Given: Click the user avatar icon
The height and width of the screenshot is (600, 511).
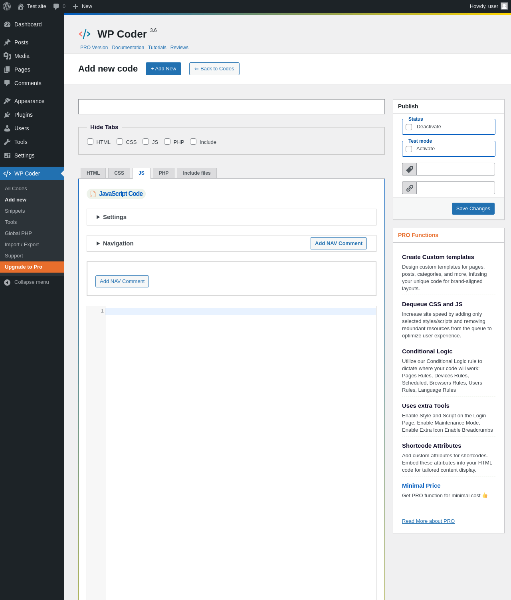Looking at the screenshot, I should coord(504,6).
